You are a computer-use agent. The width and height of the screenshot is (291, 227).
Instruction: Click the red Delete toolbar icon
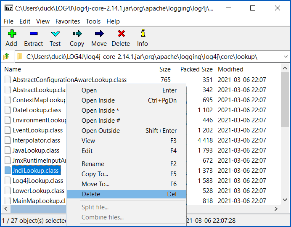[121, 34]
